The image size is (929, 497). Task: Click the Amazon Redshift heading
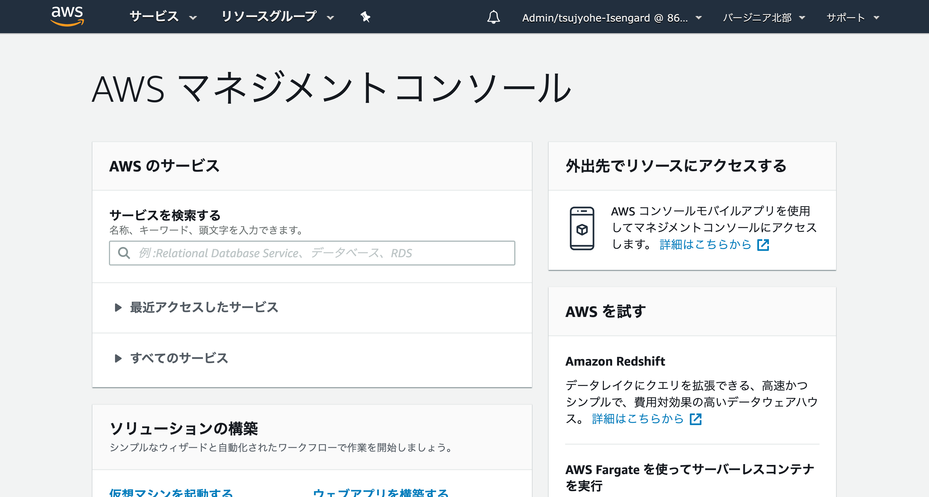615,361
